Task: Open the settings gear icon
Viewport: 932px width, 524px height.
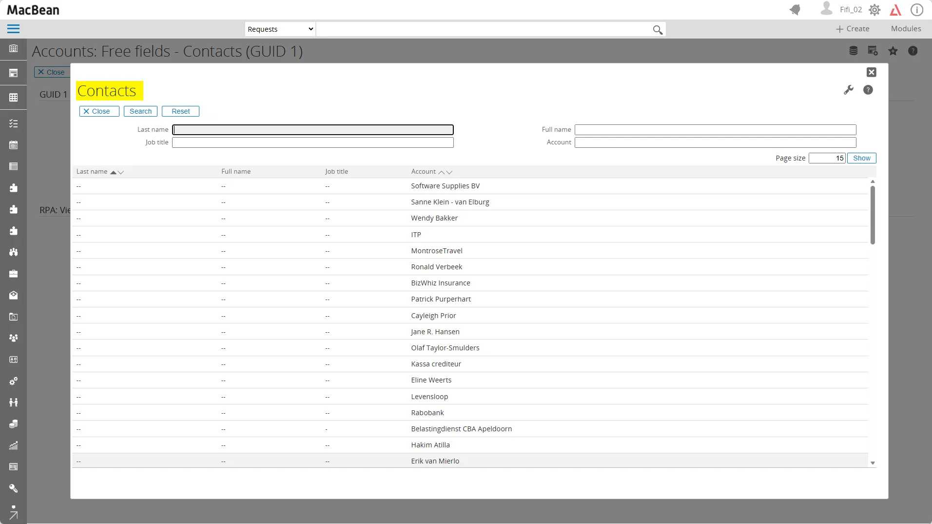Action: pos(874,10)
